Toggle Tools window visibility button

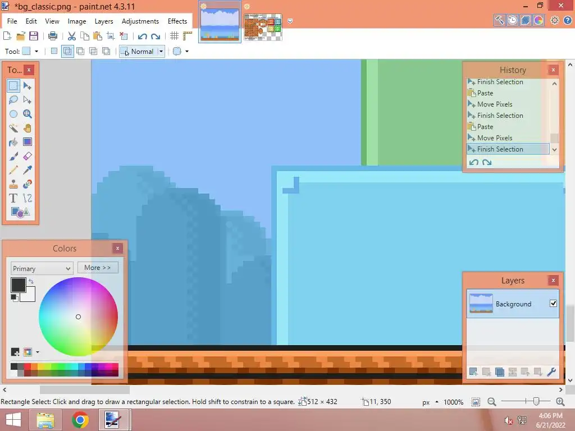pyautogui.click(x=499, y=21)
